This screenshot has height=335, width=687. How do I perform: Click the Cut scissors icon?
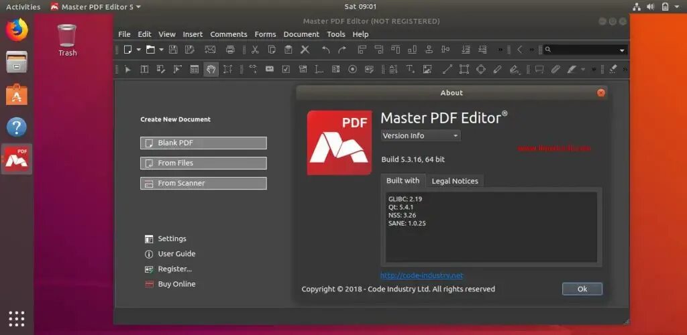(x=254, y=50)
